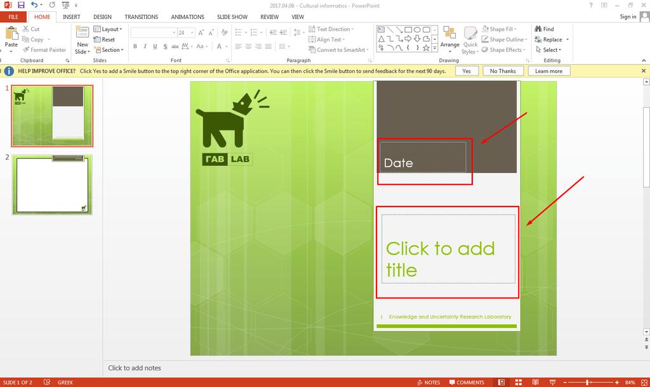Click No Thanks in the notification bar
The height and width of the screenshot is (387, 650).
503,71
